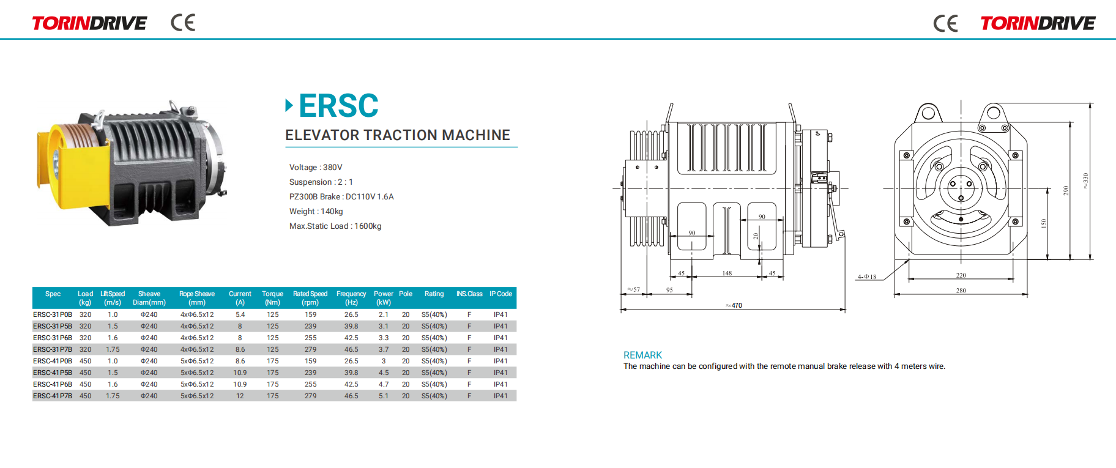
Task: Click the Load (kg) column header
Action: 85,298
